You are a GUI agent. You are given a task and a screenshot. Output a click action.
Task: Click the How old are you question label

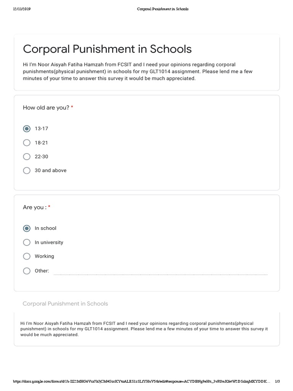point(46,108)
